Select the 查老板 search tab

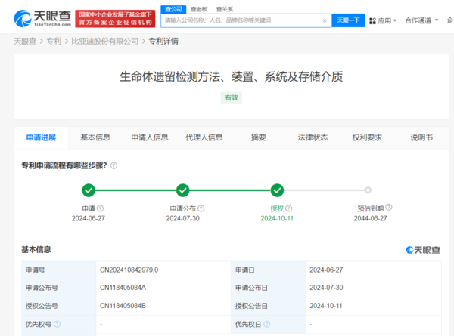[199, 9]
